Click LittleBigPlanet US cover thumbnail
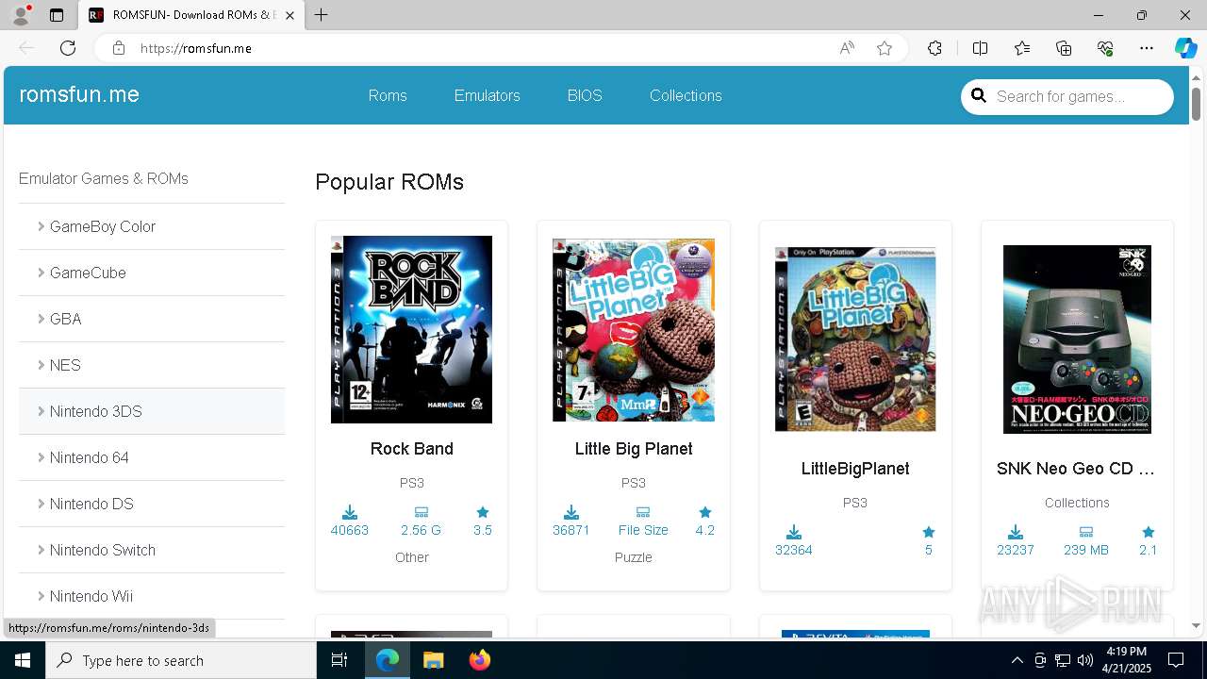This screenshot has width=1207, height=679. pyautogui.click(x=855, y=339)
